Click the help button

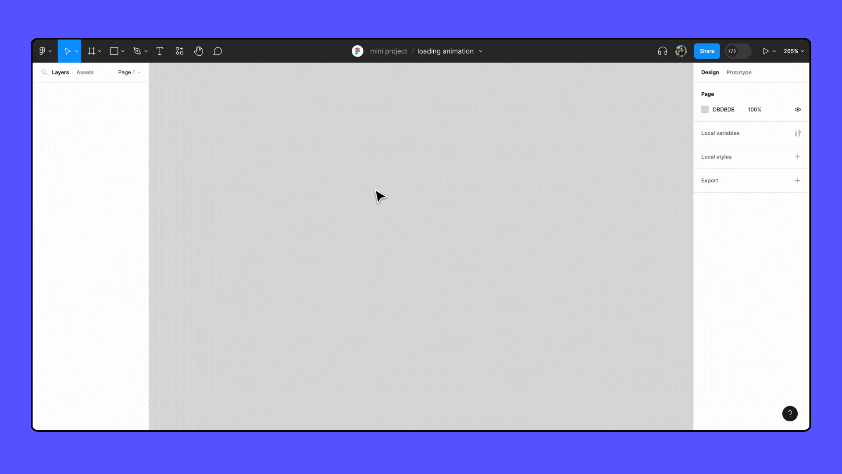(790, 413)
